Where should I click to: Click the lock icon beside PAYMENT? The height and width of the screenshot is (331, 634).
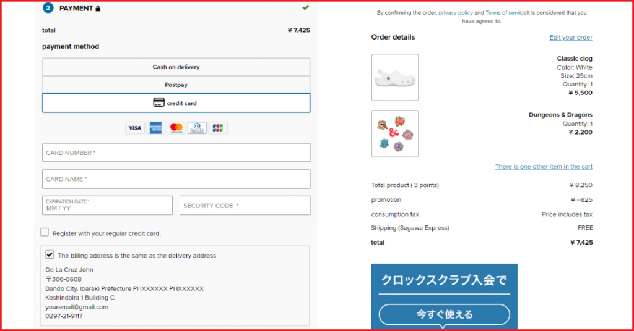pos(98,9)
